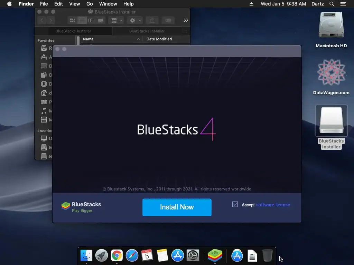
Task: Switch Finder to list view
Action: (x=82, y=20)
